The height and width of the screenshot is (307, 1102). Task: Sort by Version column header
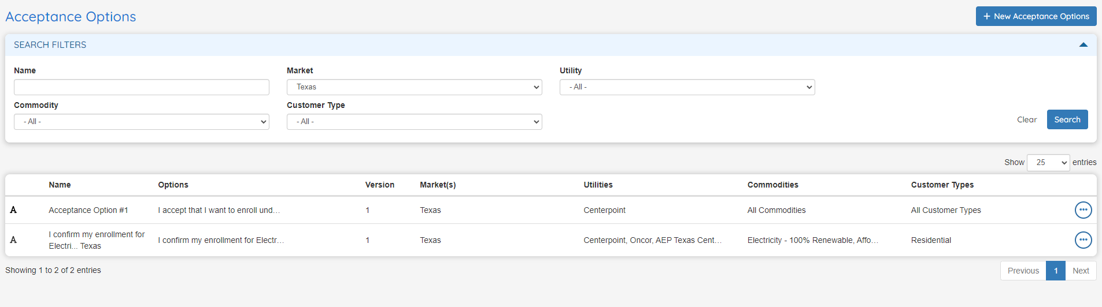[x=379, y=185]
